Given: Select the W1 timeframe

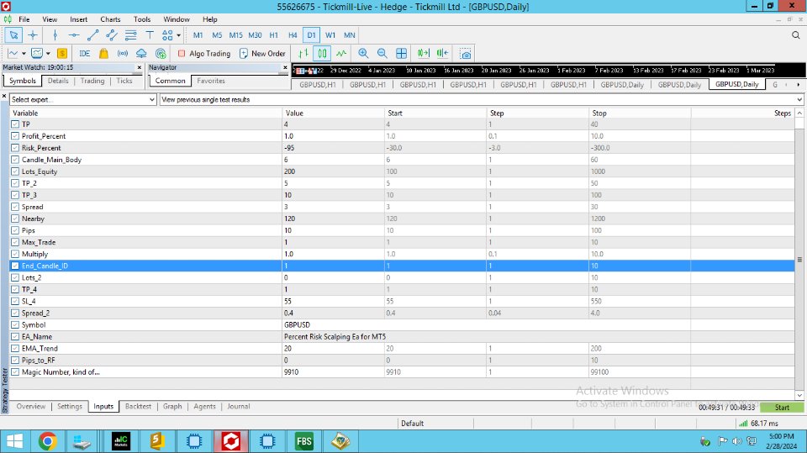Looking at the screenshot, I should pyautogui.click(x=330, y=35).
